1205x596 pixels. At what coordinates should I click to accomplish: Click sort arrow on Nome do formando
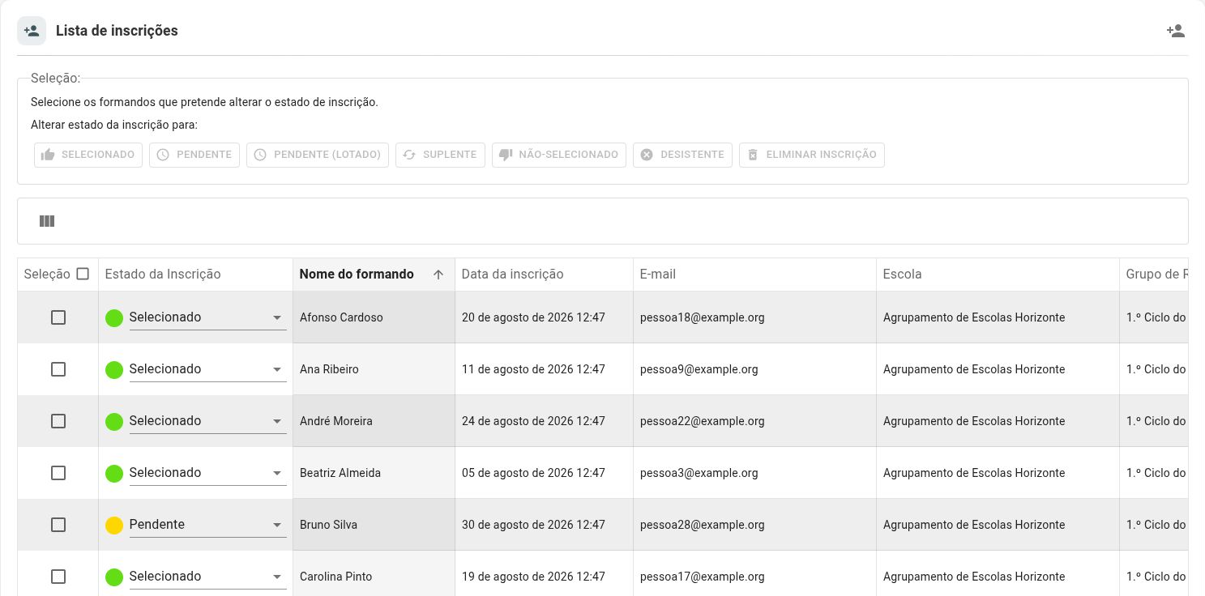438,275
